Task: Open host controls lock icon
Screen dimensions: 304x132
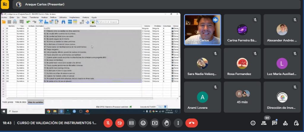Action: pyautogui.click(x=296, y=123)
